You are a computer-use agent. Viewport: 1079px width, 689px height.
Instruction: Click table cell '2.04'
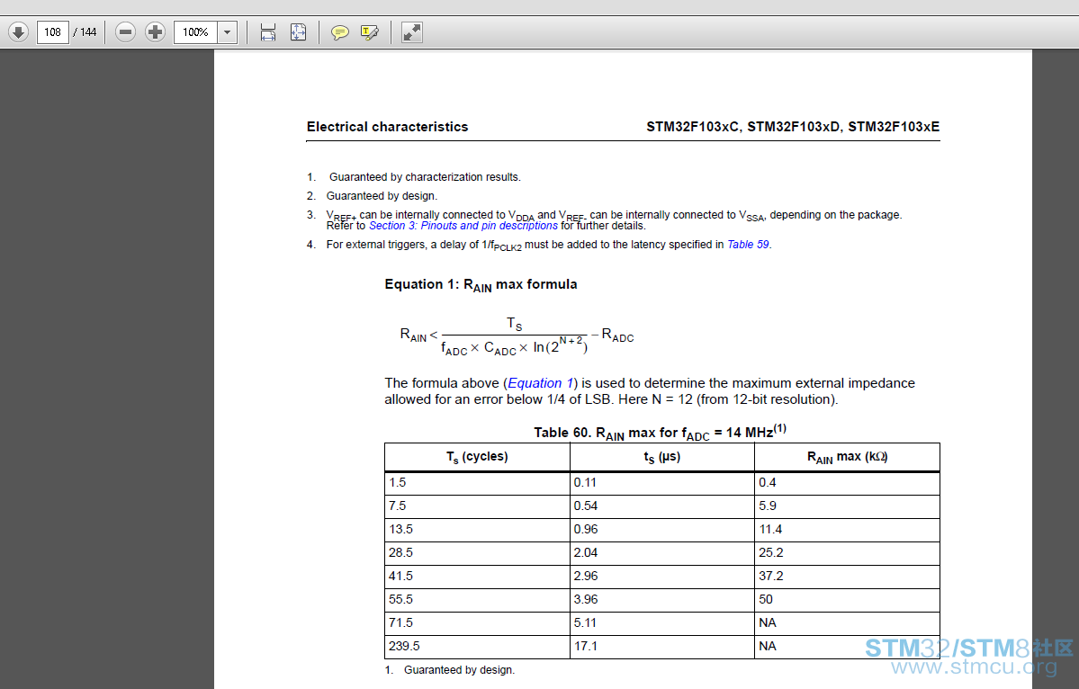[662, 553]
